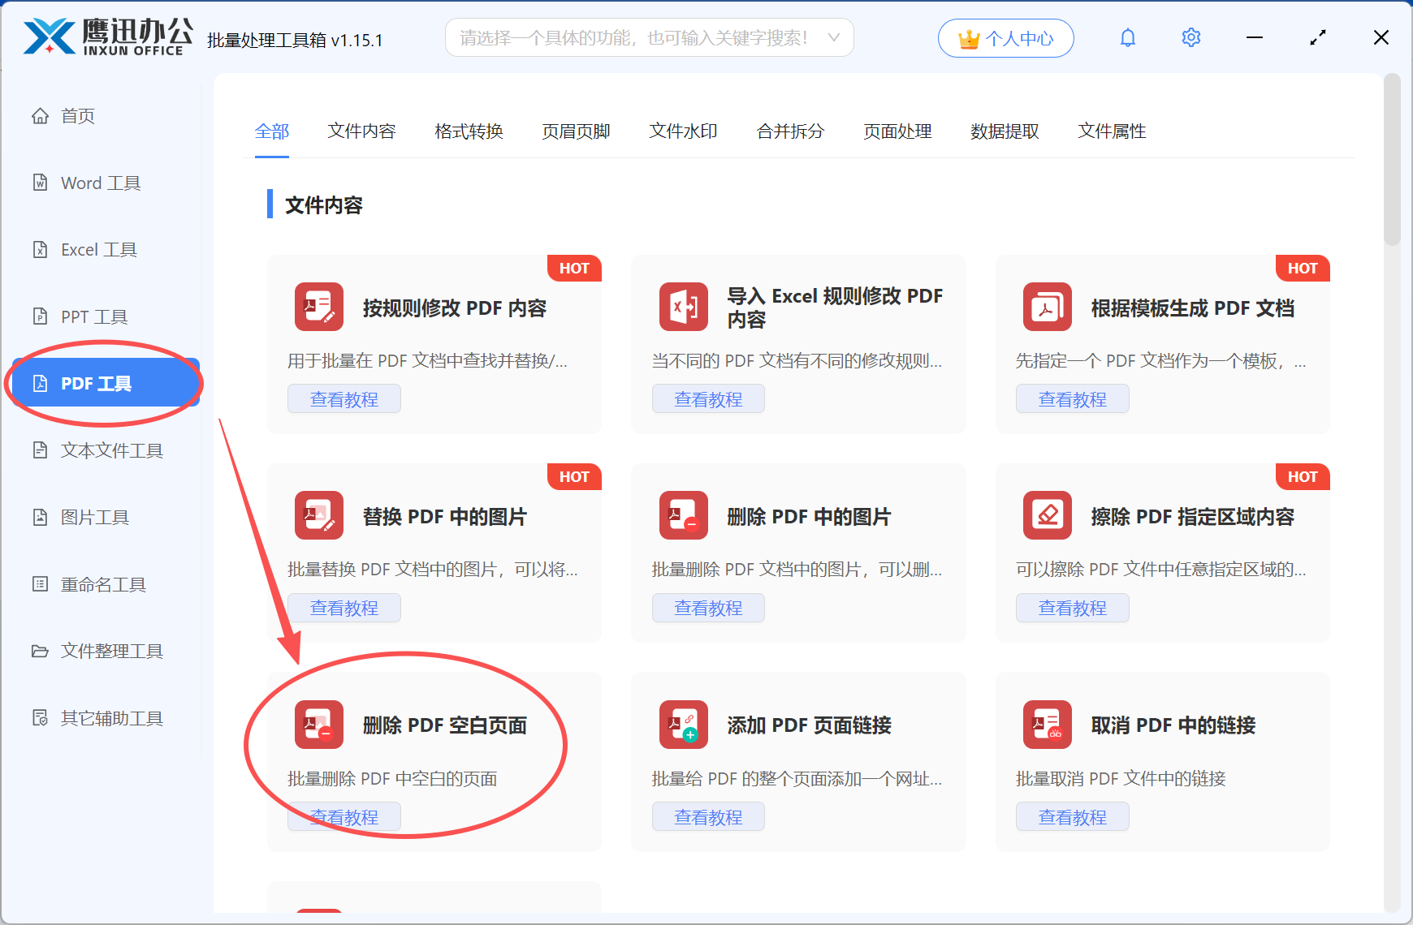Click the crown icon in 个人中心
Image resolution: width=1413 pixels, height=925 pixels.
969,39
